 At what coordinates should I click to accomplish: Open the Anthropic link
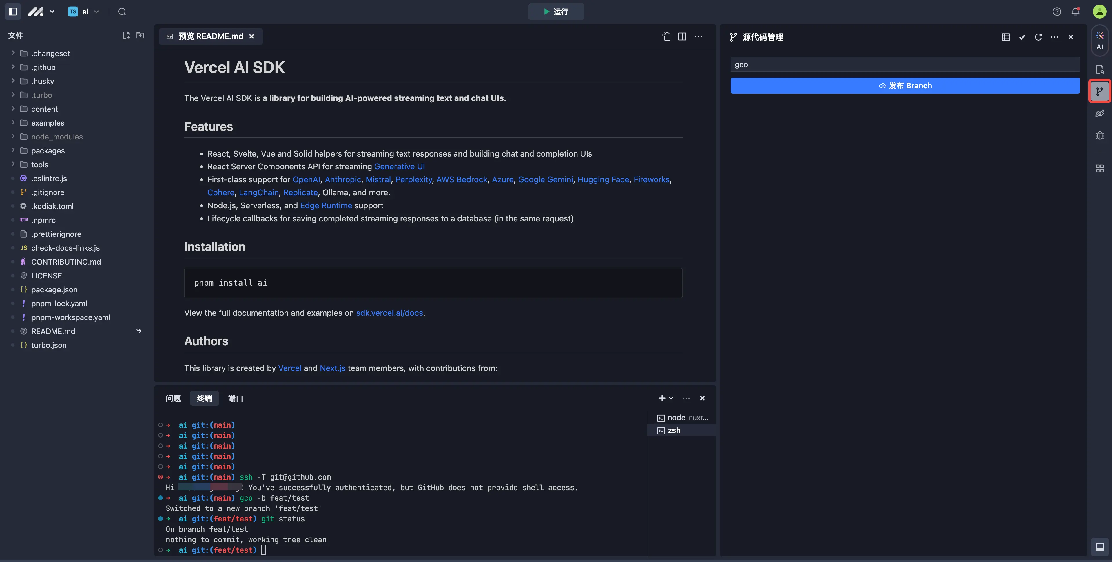click(x=343, y=179)
